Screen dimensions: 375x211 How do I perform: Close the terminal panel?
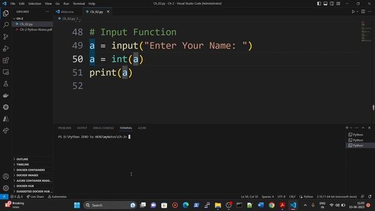[369, 128]
